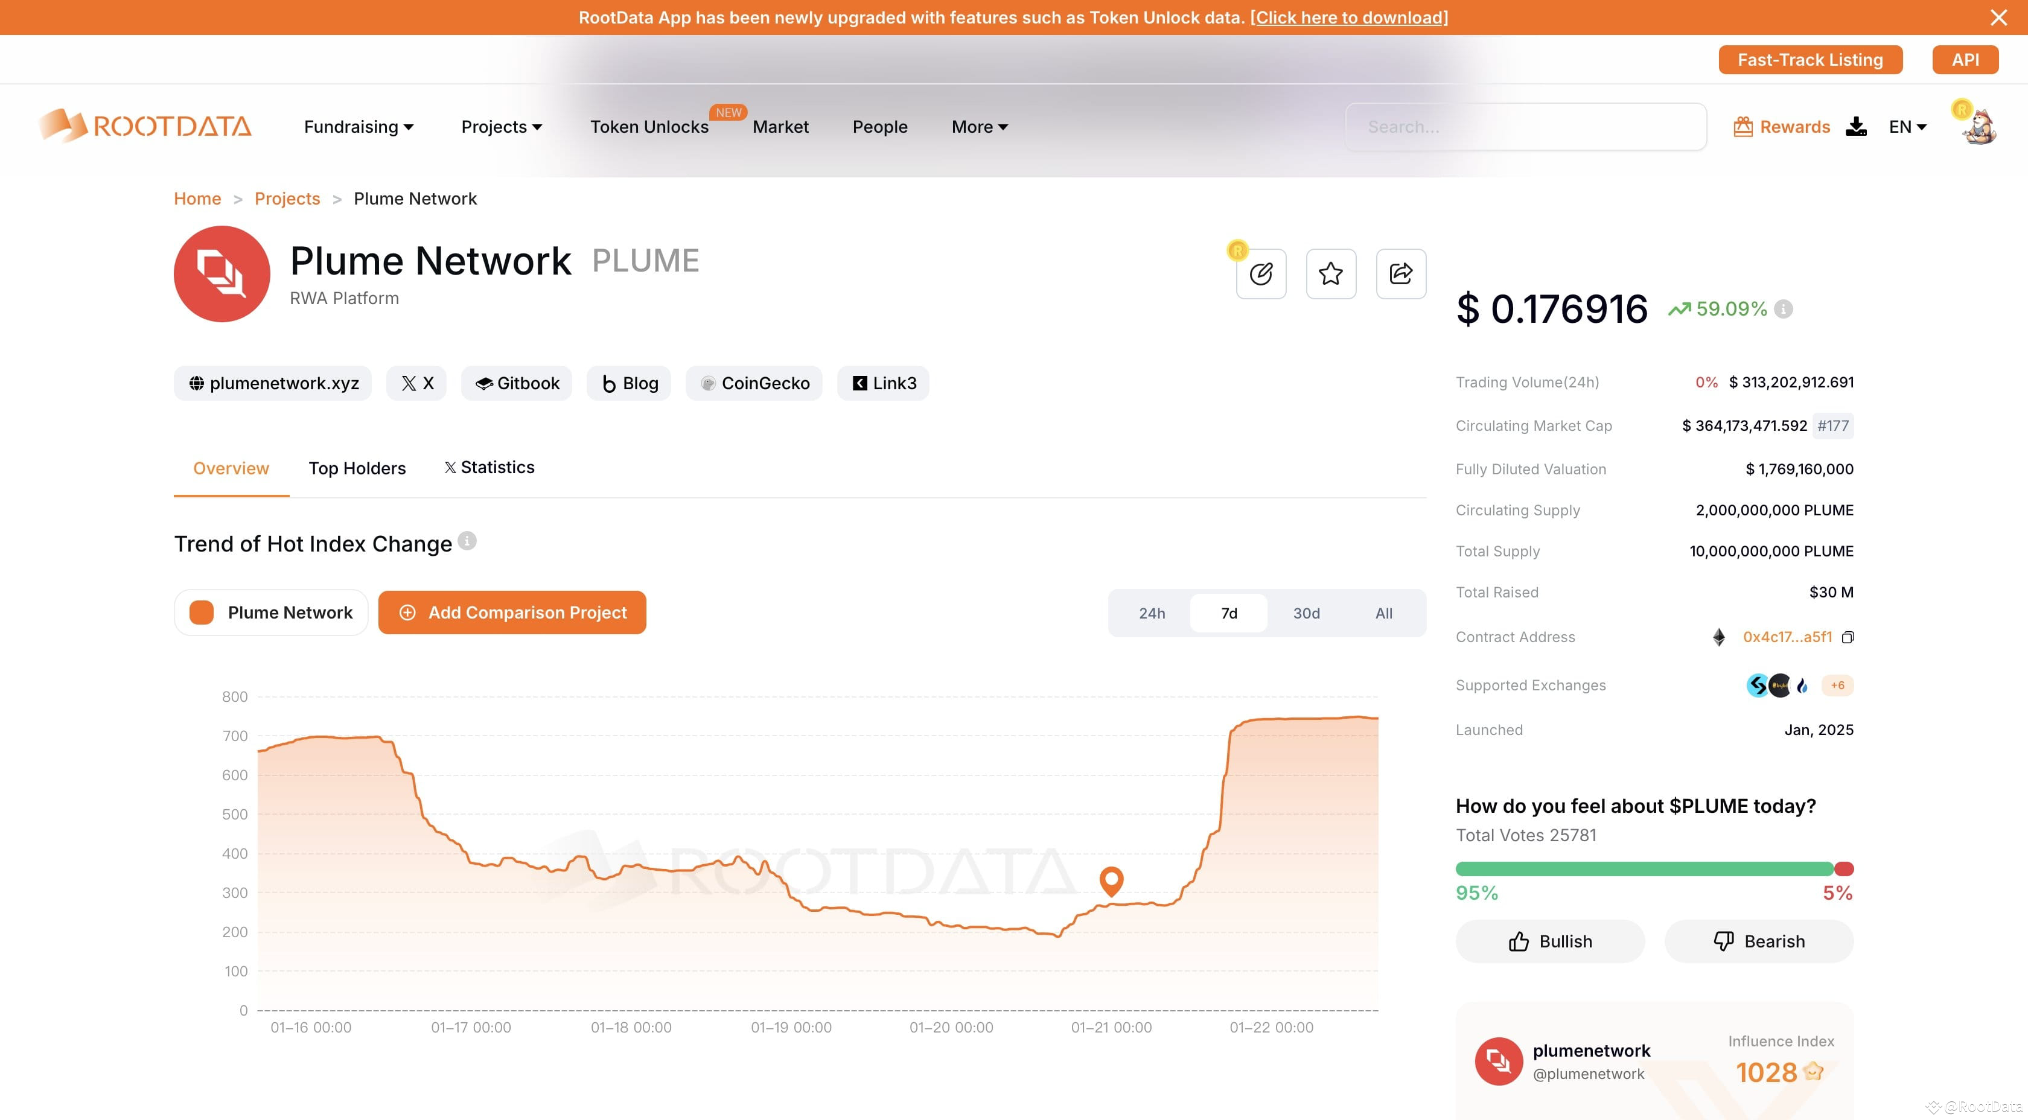Copy the contract address using the copy icon
Image resolution: width=2028 pixels, height=1120 pixels.
(x=1849, y=637)
